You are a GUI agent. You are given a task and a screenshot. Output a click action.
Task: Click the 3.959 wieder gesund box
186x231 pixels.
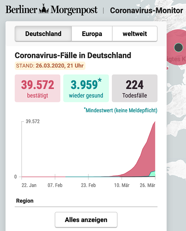click(86, 88)
